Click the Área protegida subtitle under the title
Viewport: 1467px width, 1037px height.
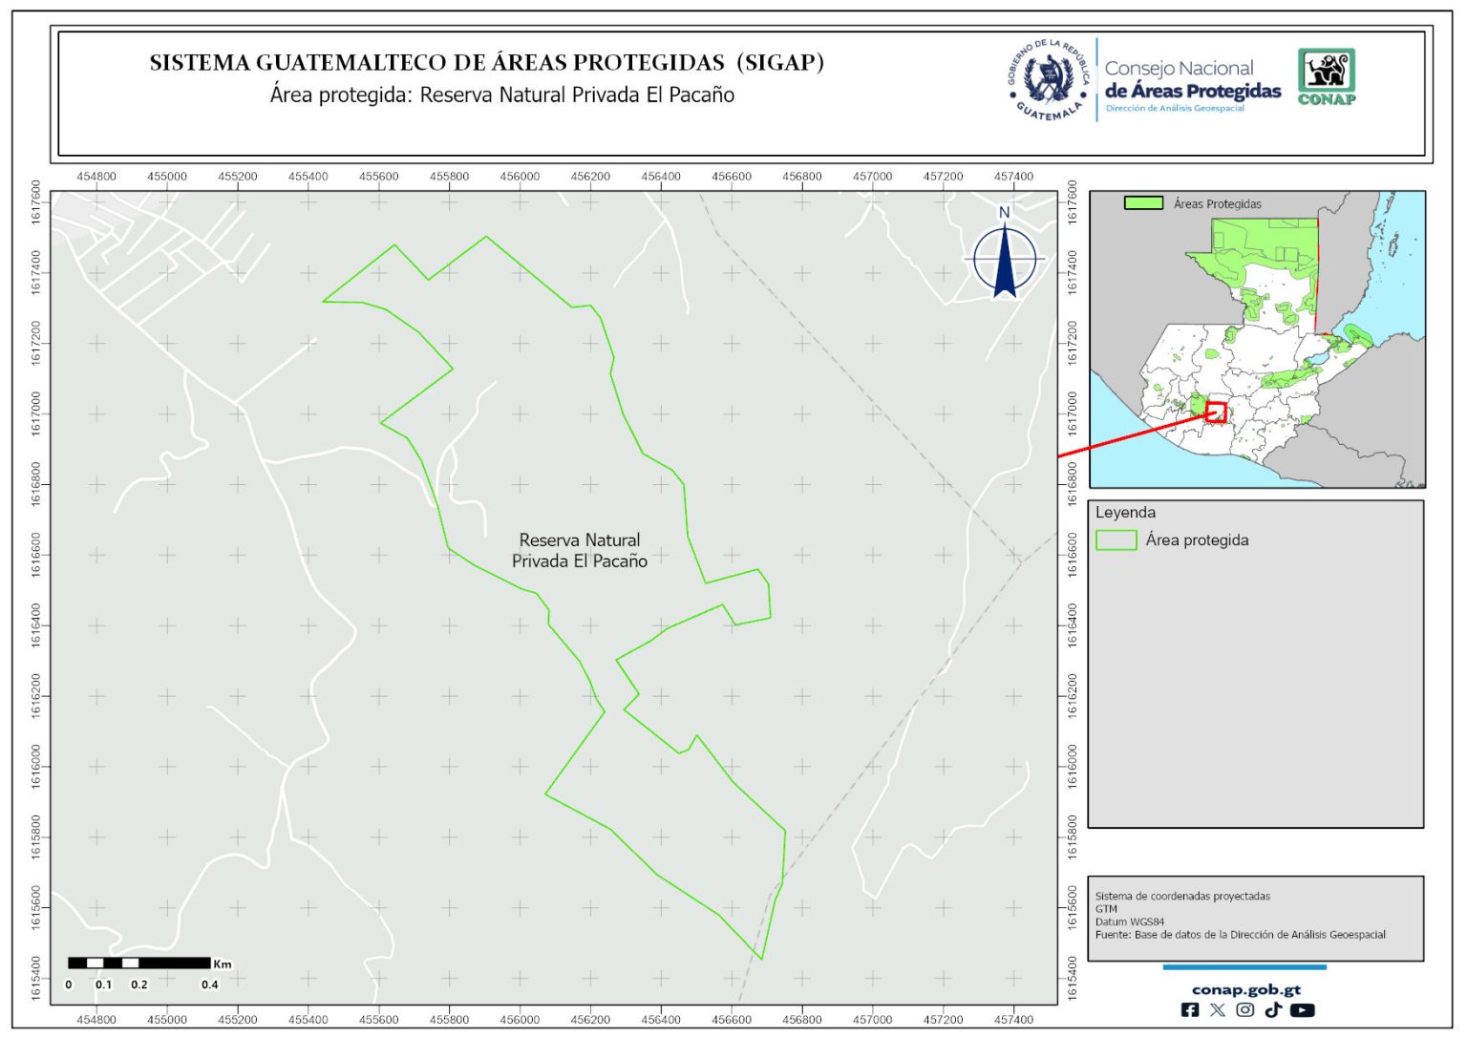(501, 95)
